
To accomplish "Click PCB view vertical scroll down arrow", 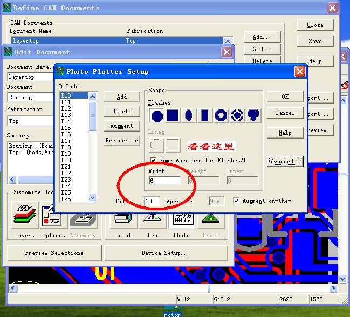I will (343, 279).
